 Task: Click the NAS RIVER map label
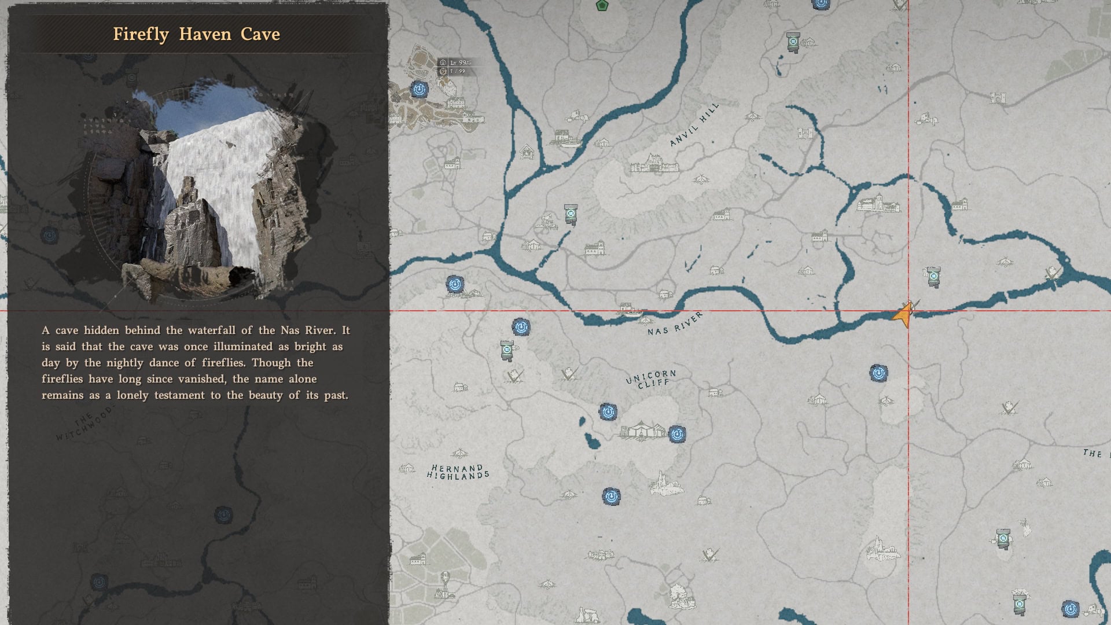[x=675, y=324]
